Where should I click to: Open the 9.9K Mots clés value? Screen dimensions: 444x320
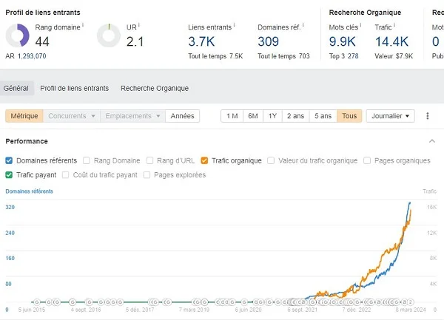click(342, 42)
